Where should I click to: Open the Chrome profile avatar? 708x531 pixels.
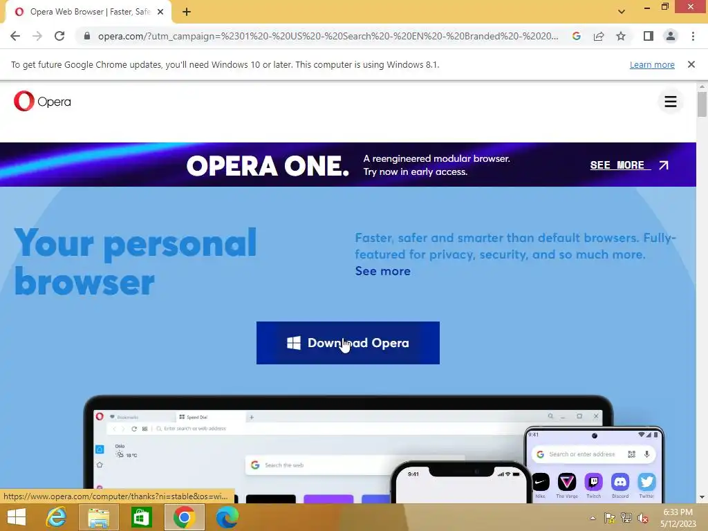[671, 36]
